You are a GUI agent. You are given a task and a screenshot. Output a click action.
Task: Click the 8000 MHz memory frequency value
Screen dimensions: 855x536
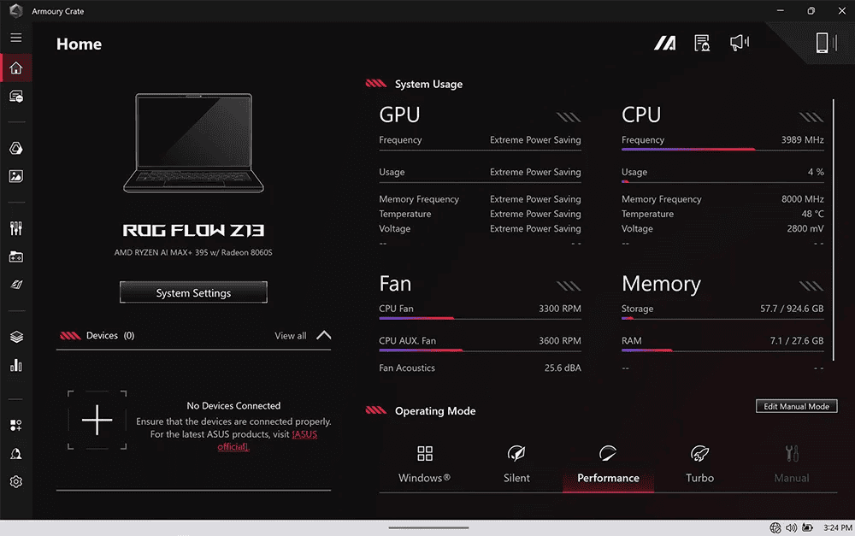802,199
